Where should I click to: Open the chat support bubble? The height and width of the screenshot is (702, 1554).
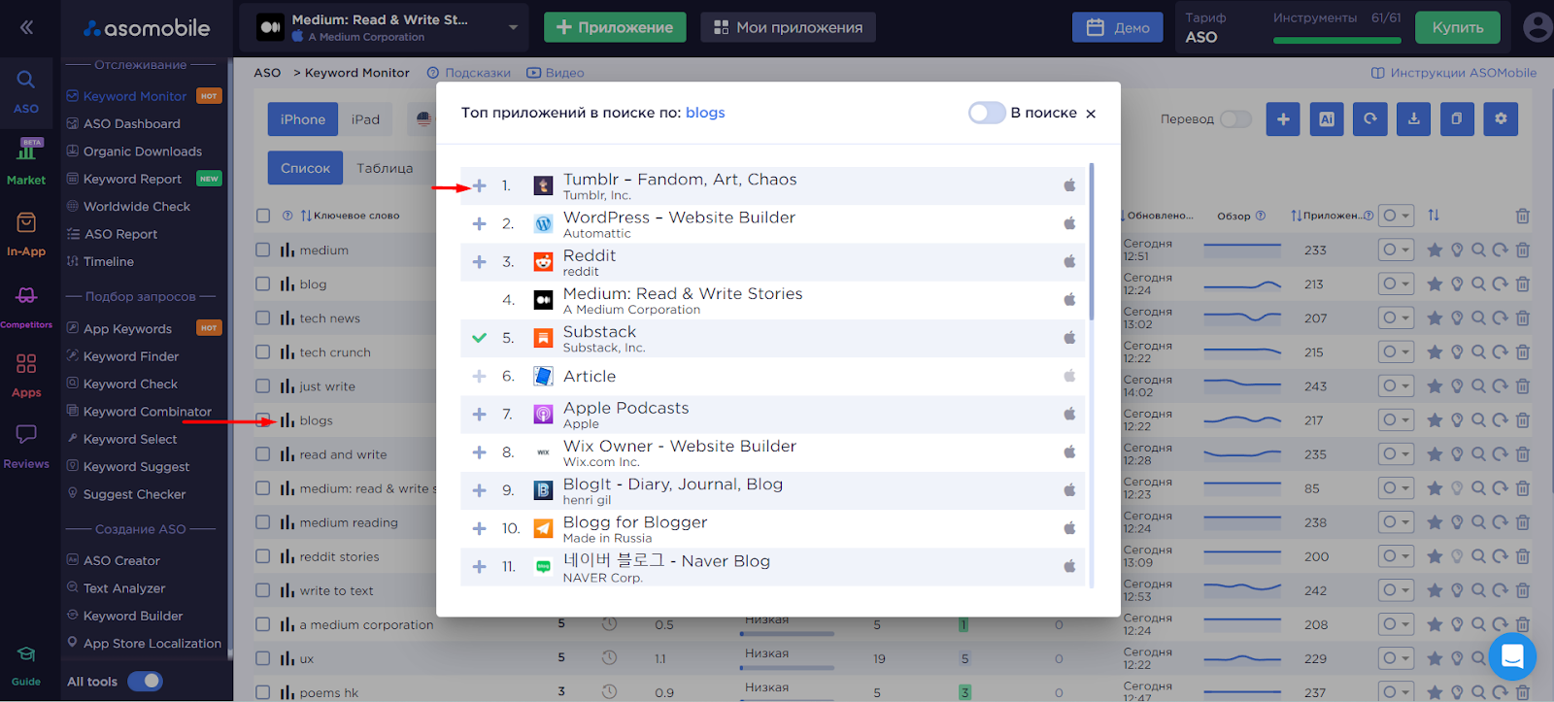click(x=1512, y=656)
